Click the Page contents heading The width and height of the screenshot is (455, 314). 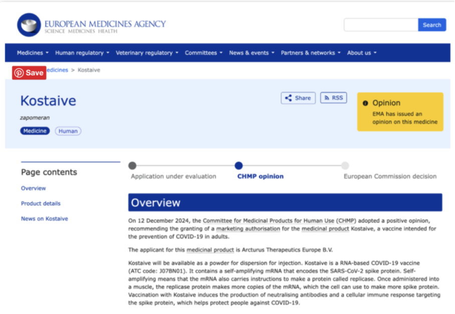(49, 172)
